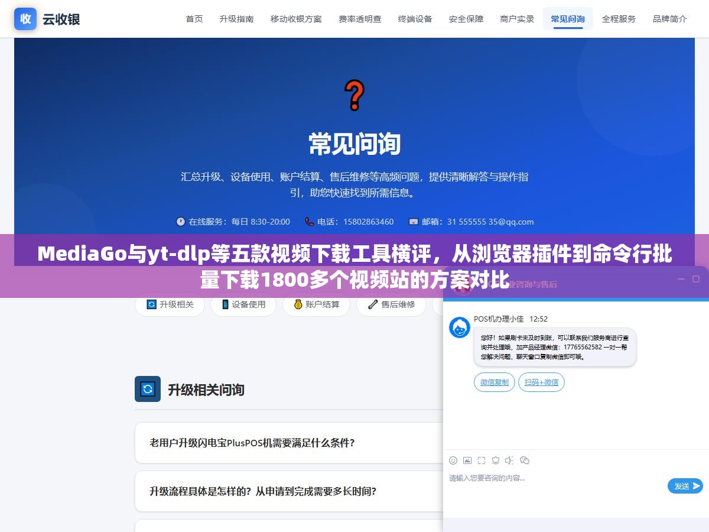Screen dimensions: 709x532
Task: Expand question 老用户升级闪电宝PlusPOS机需要满足什么条件
Action: 289,443
